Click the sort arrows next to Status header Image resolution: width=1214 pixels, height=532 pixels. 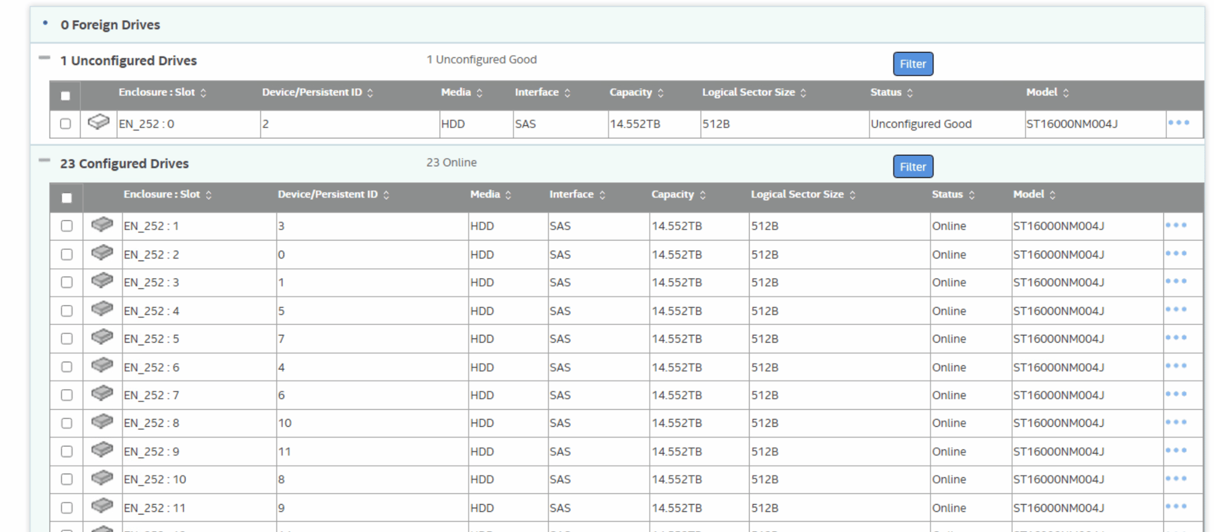click(972, 194)
